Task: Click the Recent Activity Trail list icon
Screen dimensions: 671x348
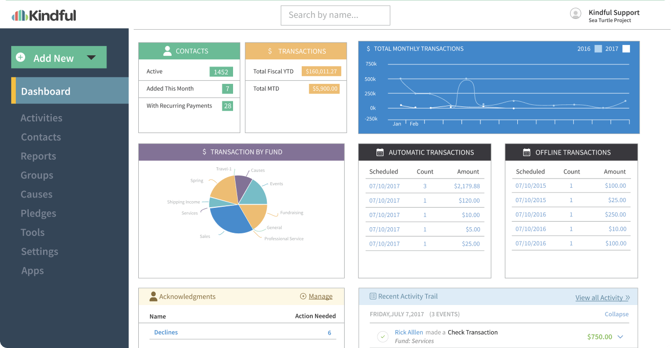Action: point(373,296)
